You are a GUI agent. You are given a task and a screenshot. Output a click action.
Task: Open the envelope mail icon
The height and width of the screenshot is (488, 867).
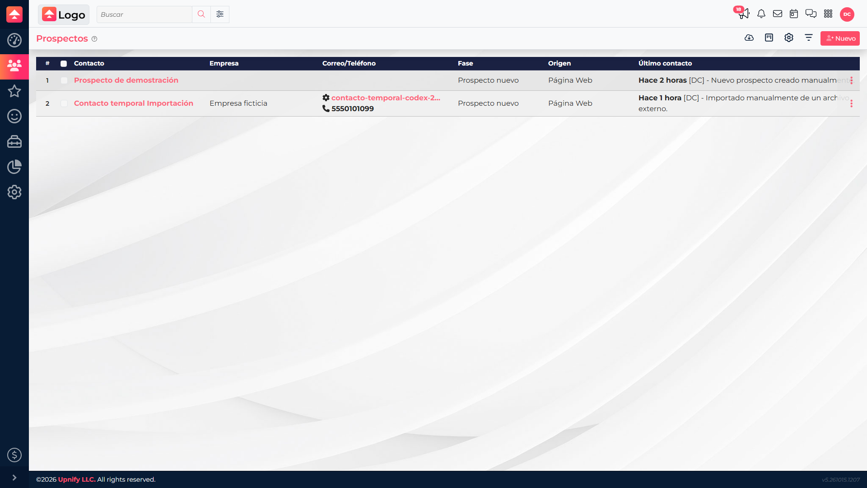(x=778, y=14)
